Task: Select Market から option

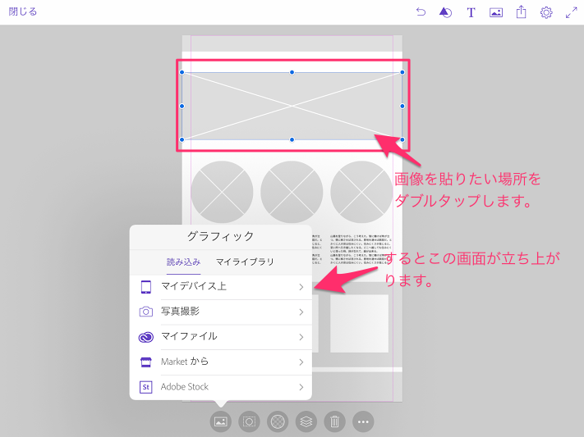Action: pos(221,362)
